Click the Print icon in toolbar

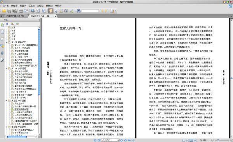tap(21, 11)
